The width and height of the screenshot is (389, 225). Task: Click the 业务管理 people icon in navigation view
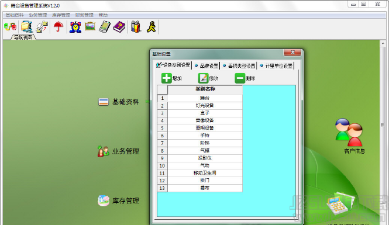coord(103,151)
